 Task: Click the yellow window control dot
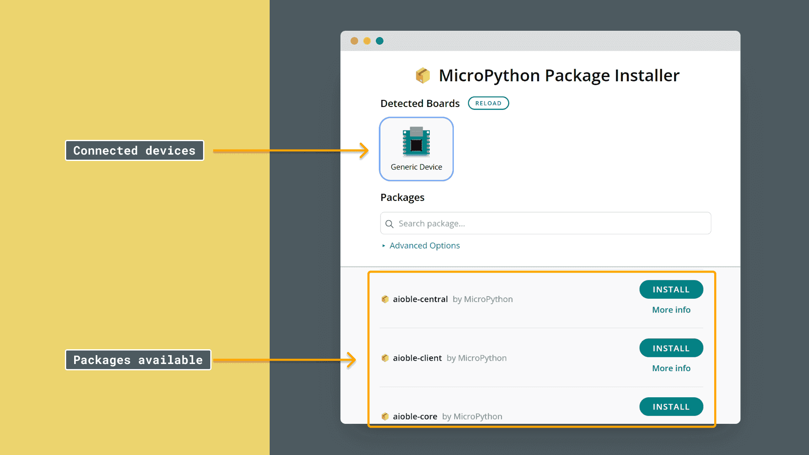coord(367,41)
